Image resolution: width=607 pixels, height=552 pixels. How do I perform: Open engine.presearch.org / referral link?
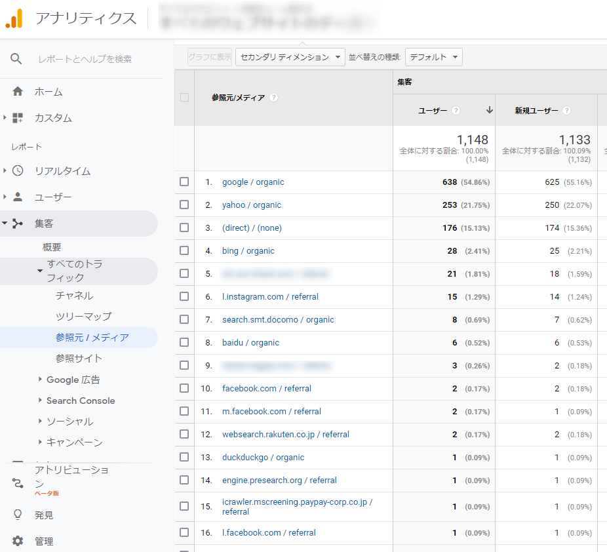279,481
